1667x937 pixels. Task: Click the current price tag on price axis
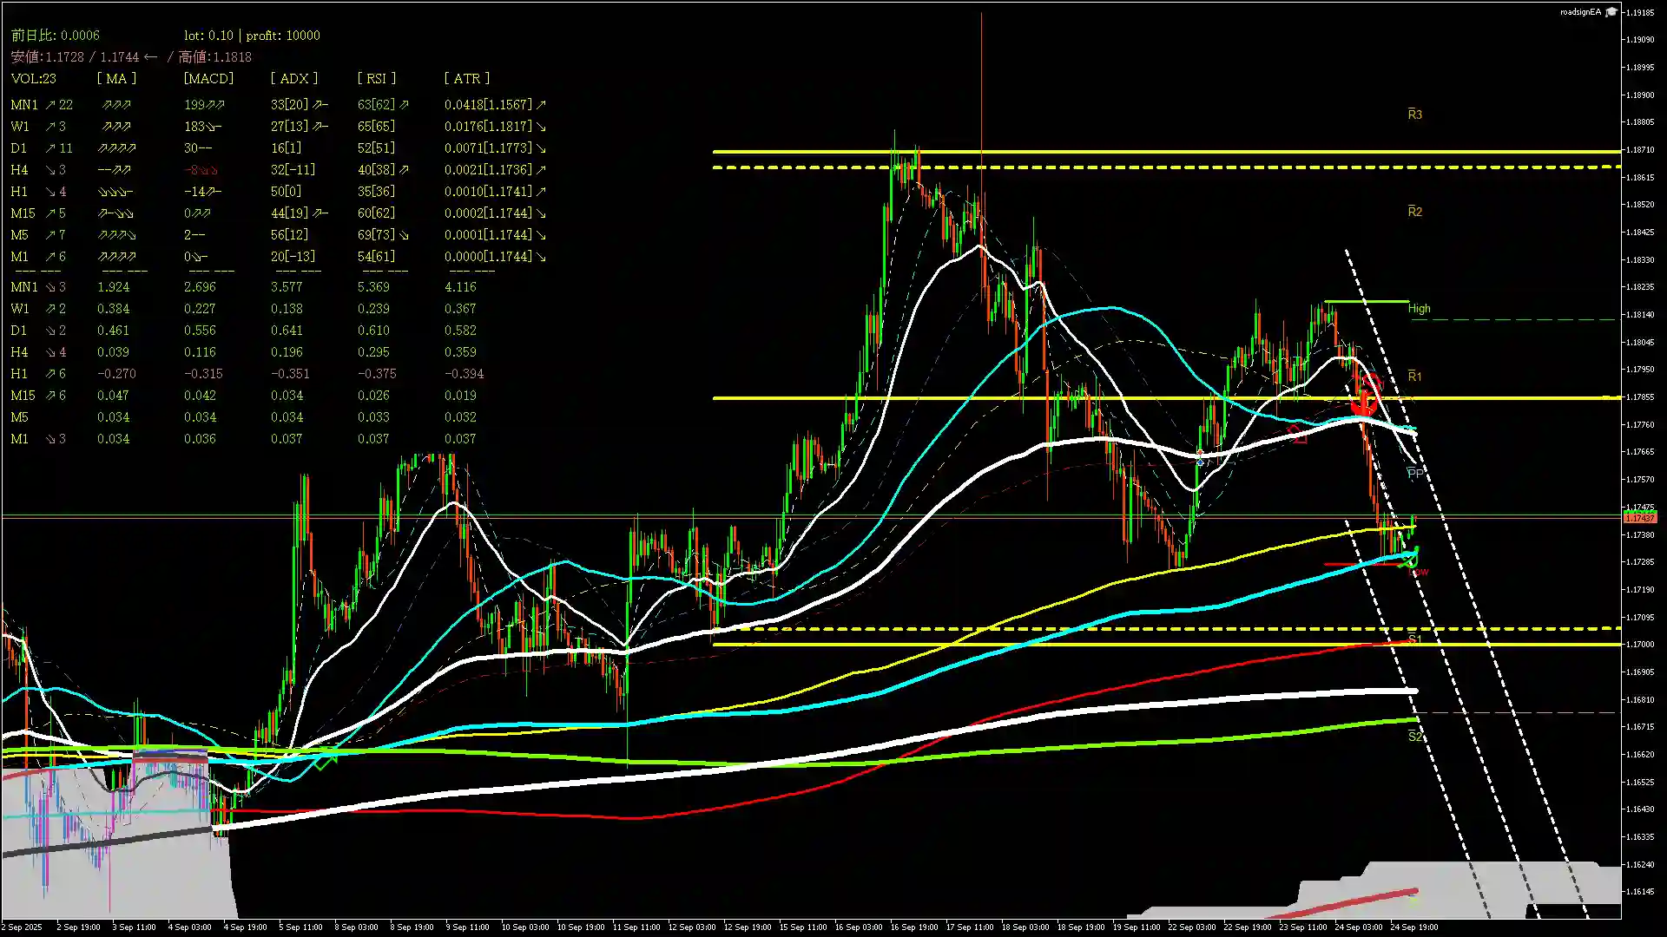point(1639,518)
